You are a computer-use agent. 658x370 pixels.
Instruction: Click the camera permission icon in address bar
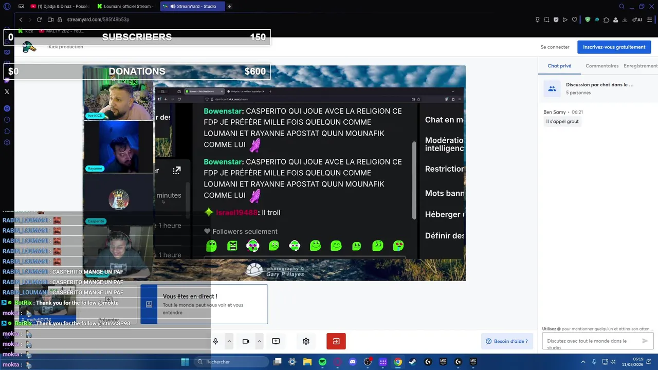(50, 20)
